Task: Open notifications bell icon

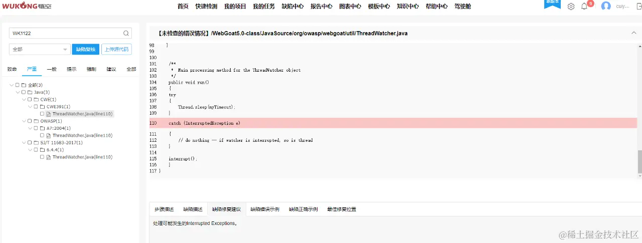Action: point(584,7)
